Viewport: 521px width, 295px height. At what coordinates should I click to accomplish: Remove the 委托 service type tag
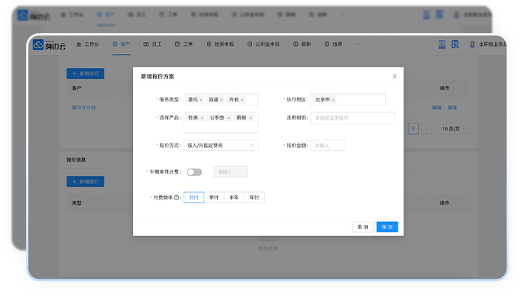(201, 100)
